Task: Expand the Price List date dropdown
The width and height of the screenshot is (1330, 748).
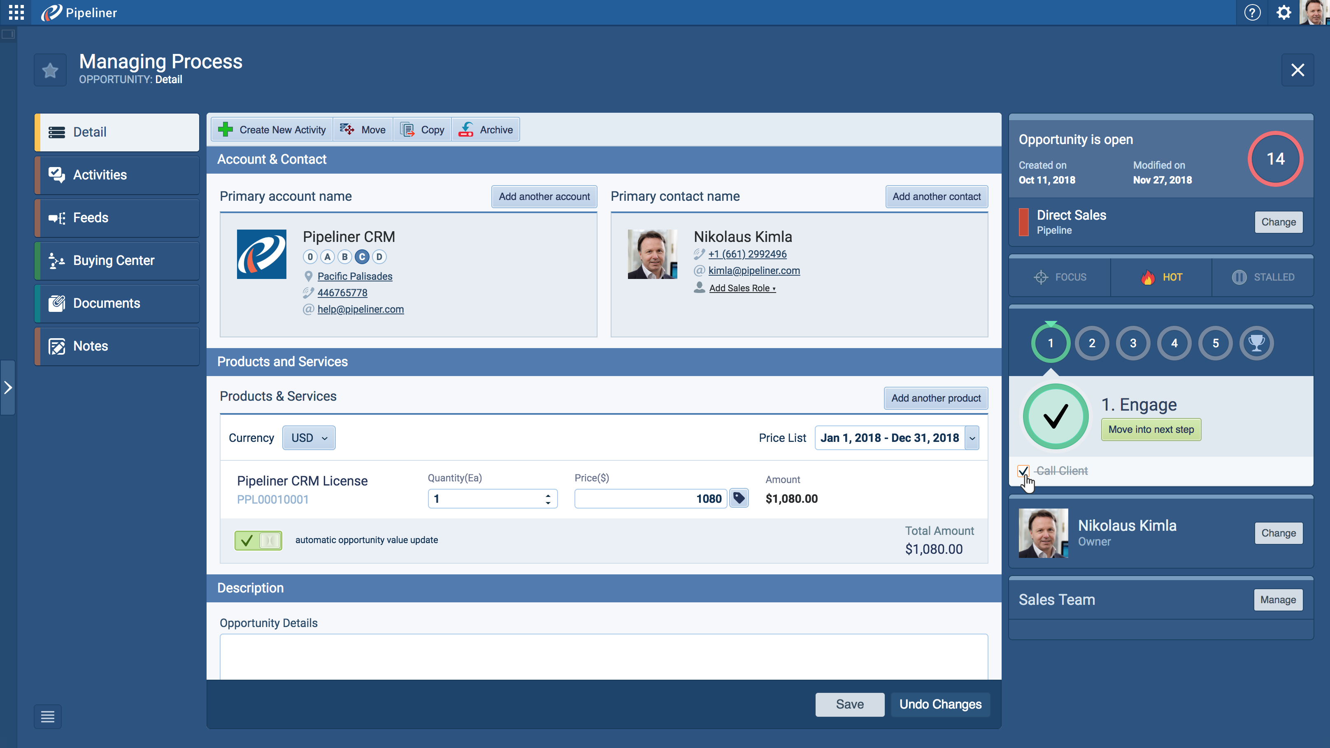Action: tap(972, 438)
